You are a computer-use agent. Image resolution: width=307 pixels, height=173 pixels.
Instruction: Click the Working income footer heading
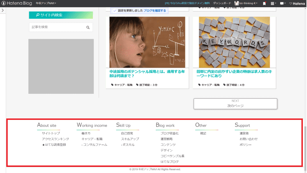pos(92,125)
